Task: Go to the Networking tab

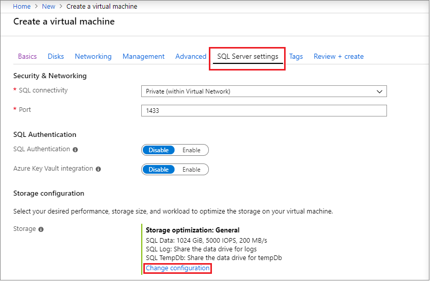Action: [x=93, y=57]
